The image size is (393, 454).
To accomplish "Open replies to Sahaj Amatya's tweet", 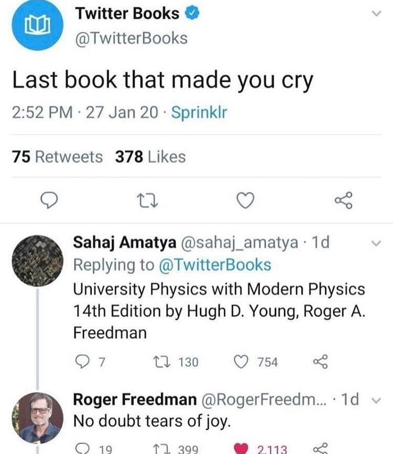I will (x=82, y=359).
